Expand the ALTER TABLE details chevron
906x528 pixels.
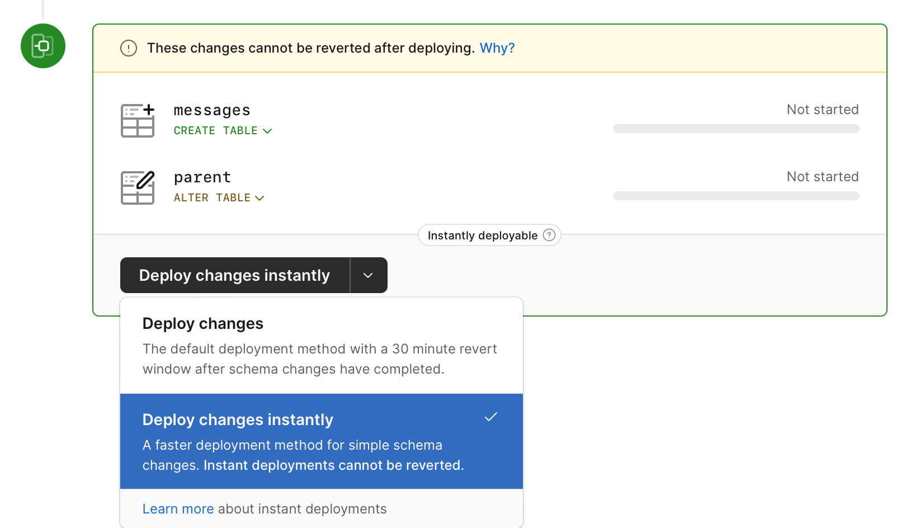pos(259,198)
